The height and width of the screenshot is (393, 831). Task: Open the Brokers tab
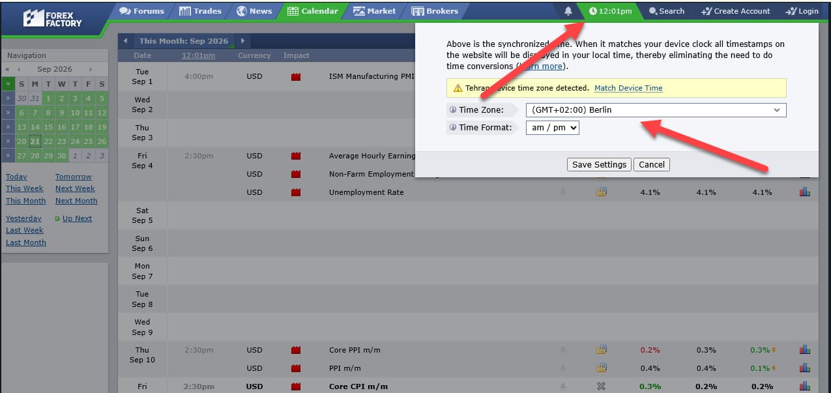tap(435, 11)
